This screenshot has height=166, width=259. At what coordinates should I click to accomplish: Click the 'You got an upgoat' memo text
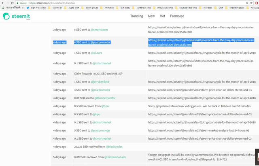click(202, 157)
